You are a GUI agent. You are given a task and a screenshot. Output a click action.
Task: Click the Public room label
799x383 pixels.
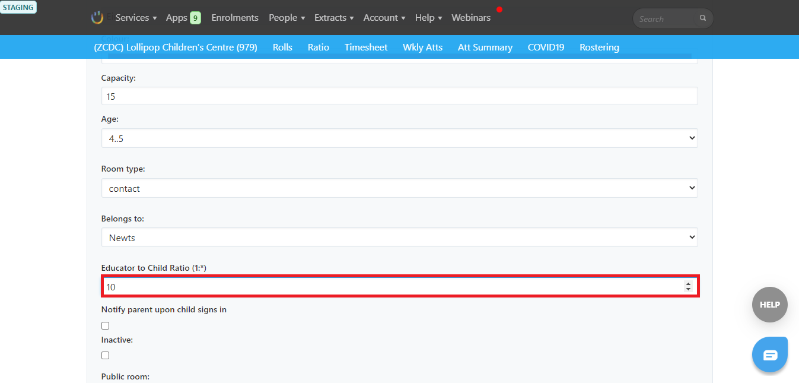pos(125,376)
